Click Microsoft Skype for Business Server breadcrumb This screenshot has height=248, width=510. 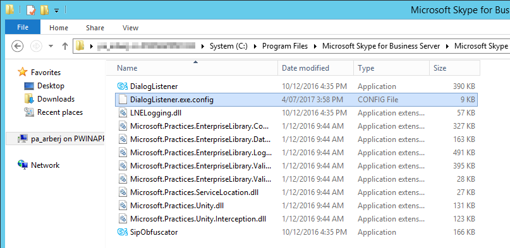click(381, 46)
